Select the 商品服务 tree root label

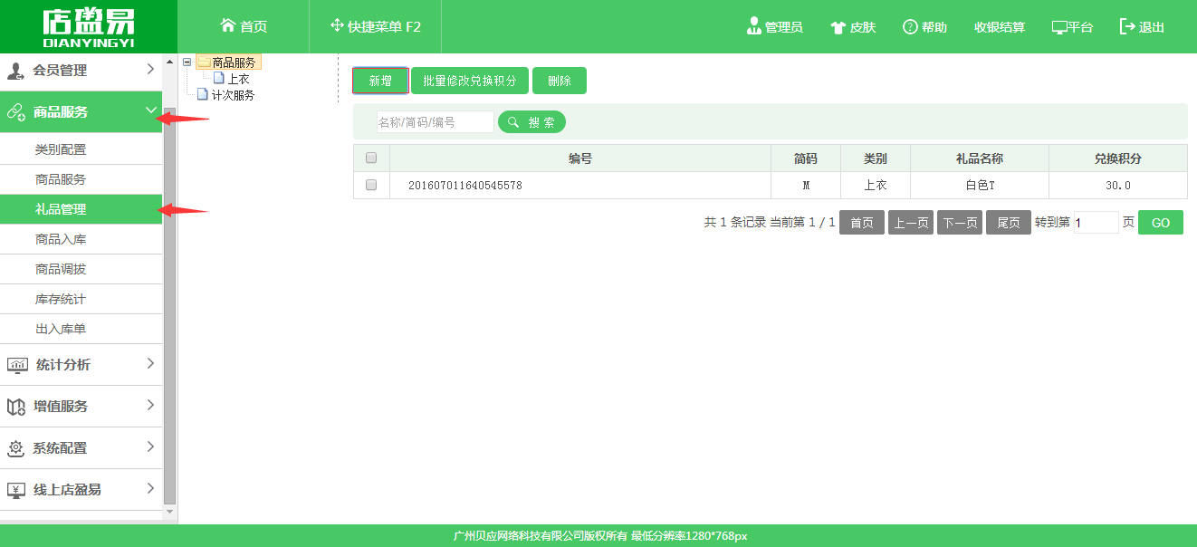pos(235,62)
